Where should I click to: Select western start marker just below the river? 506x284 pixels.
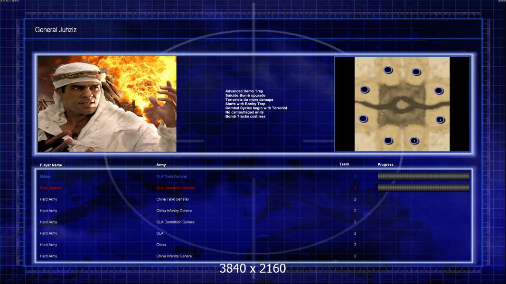pyautogui.click(x=363, y=119)
